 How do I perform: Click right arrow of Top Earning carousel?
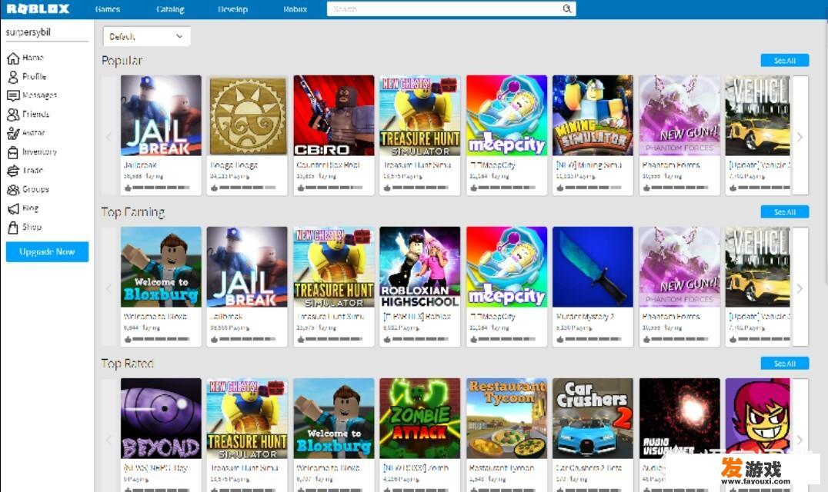coord(800,288)
